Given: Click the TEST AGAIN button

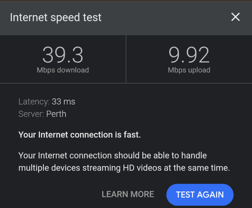Looking at the screenshot, I should tap(200, 195).
